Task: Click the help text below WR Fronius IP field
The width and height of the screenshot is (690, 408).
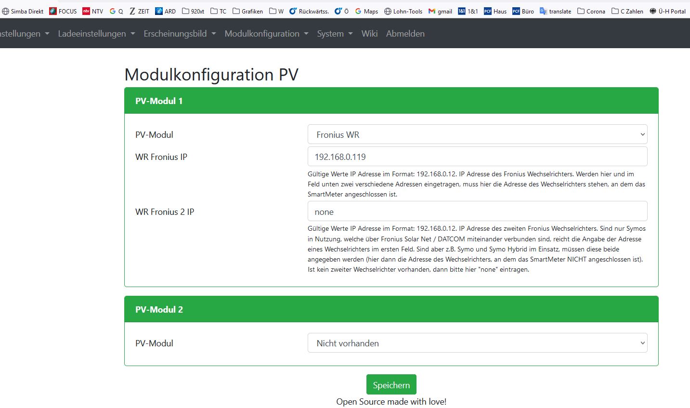Action: pos(477,184)
